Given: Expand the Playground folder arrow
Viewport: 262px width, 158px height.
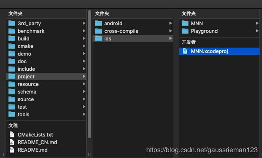Looking at the screenshot, I should (257, 31).
